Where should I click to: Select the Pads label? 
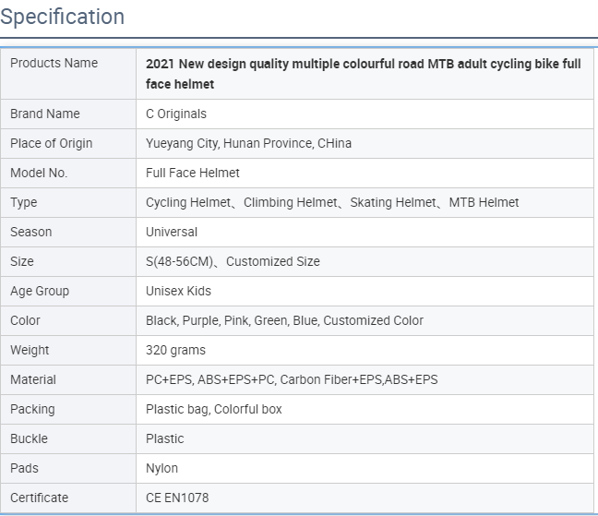point(24,468)
